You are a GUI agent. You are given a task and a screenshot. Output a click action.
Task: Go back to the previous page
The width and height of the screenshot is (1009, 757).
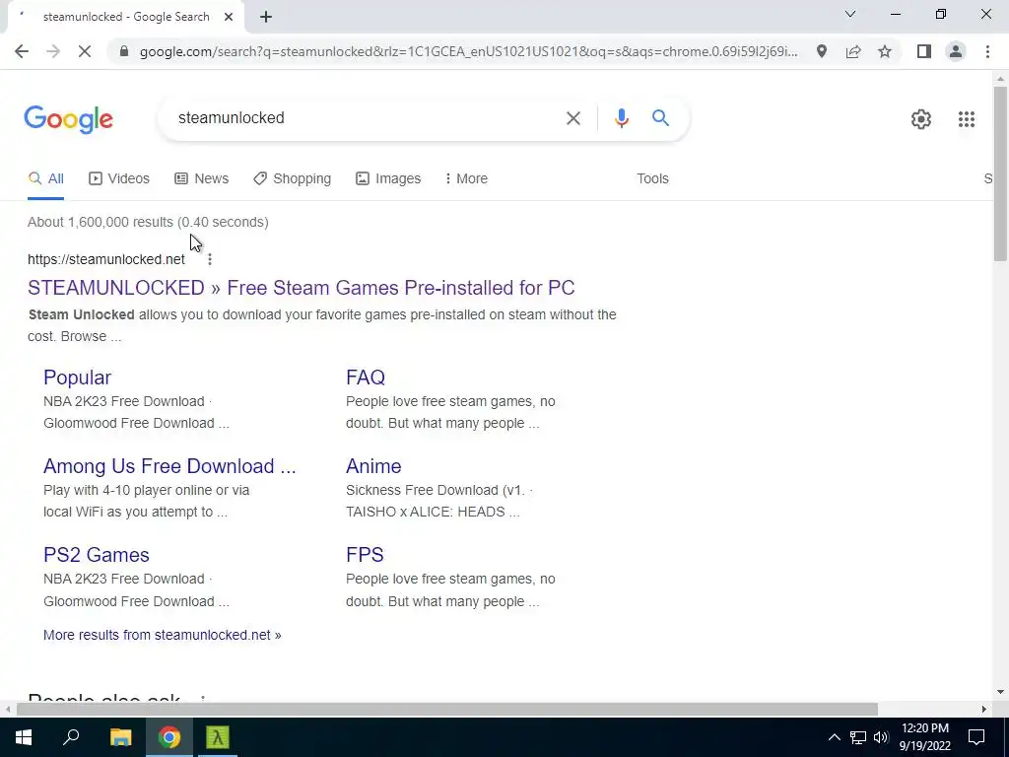22,51
